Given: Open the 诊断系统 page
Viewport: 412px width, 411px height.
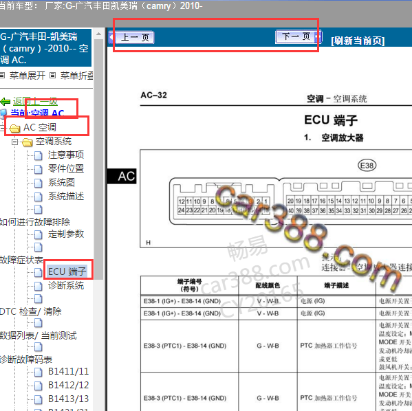Looking at the screenshot, I should pyautogui.click(x=66, y=285).
